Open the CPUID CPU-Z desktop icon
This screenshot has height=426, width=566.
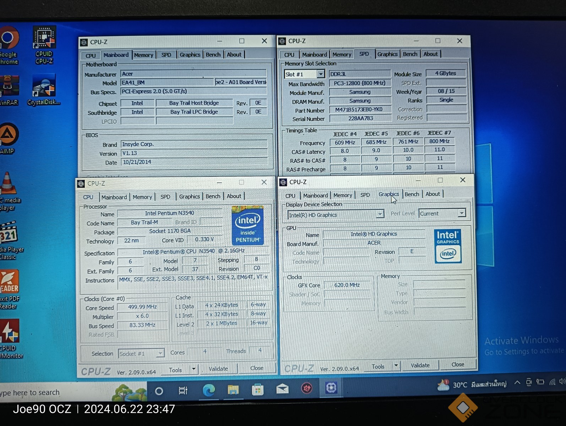pyautogui.click(x=44, y=45)
